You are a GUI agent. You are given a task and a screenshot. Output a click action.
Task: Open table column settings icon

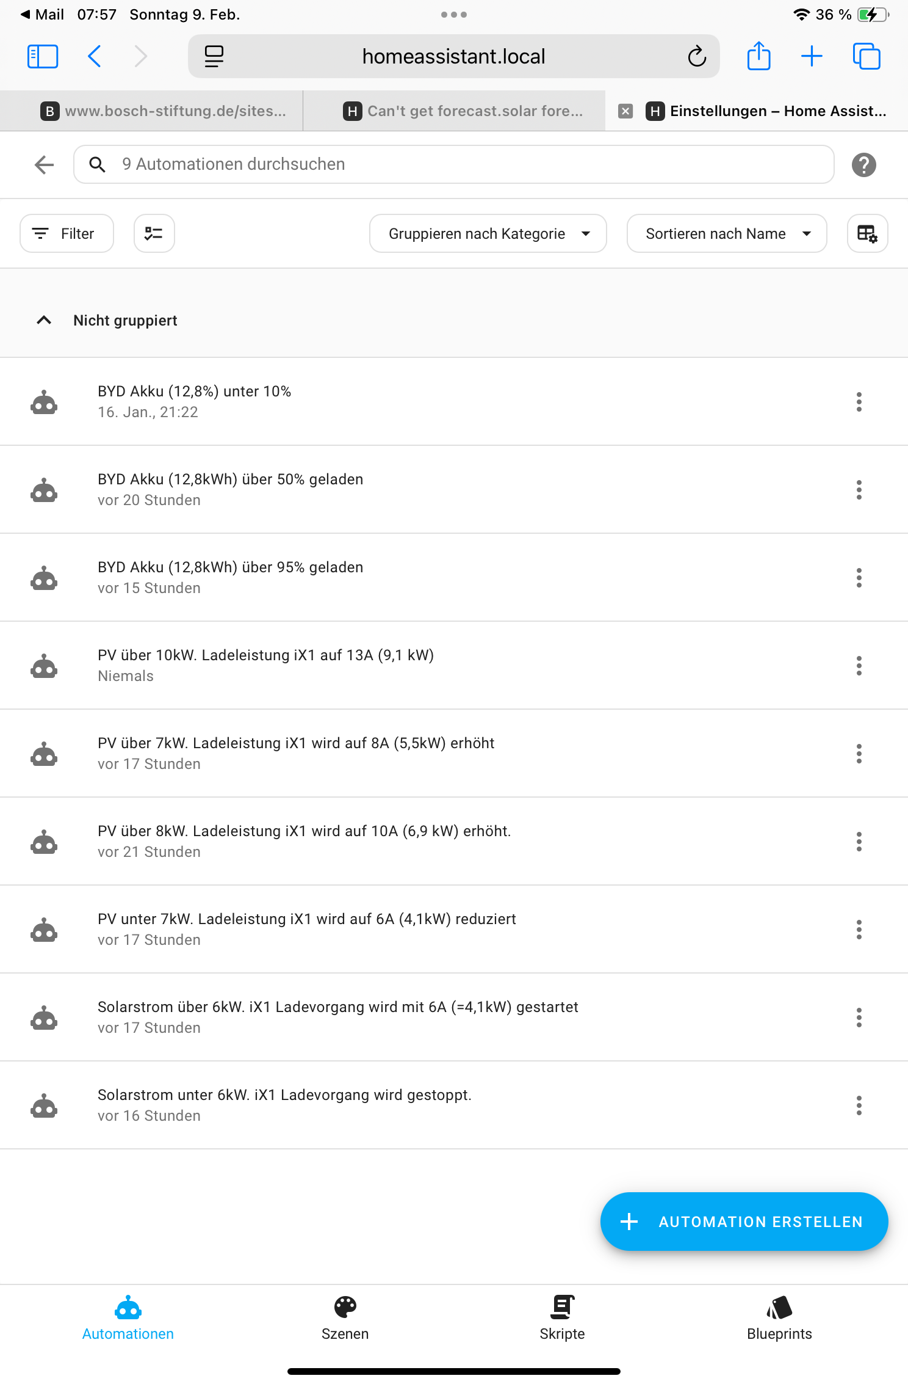[x=867, y=233]
